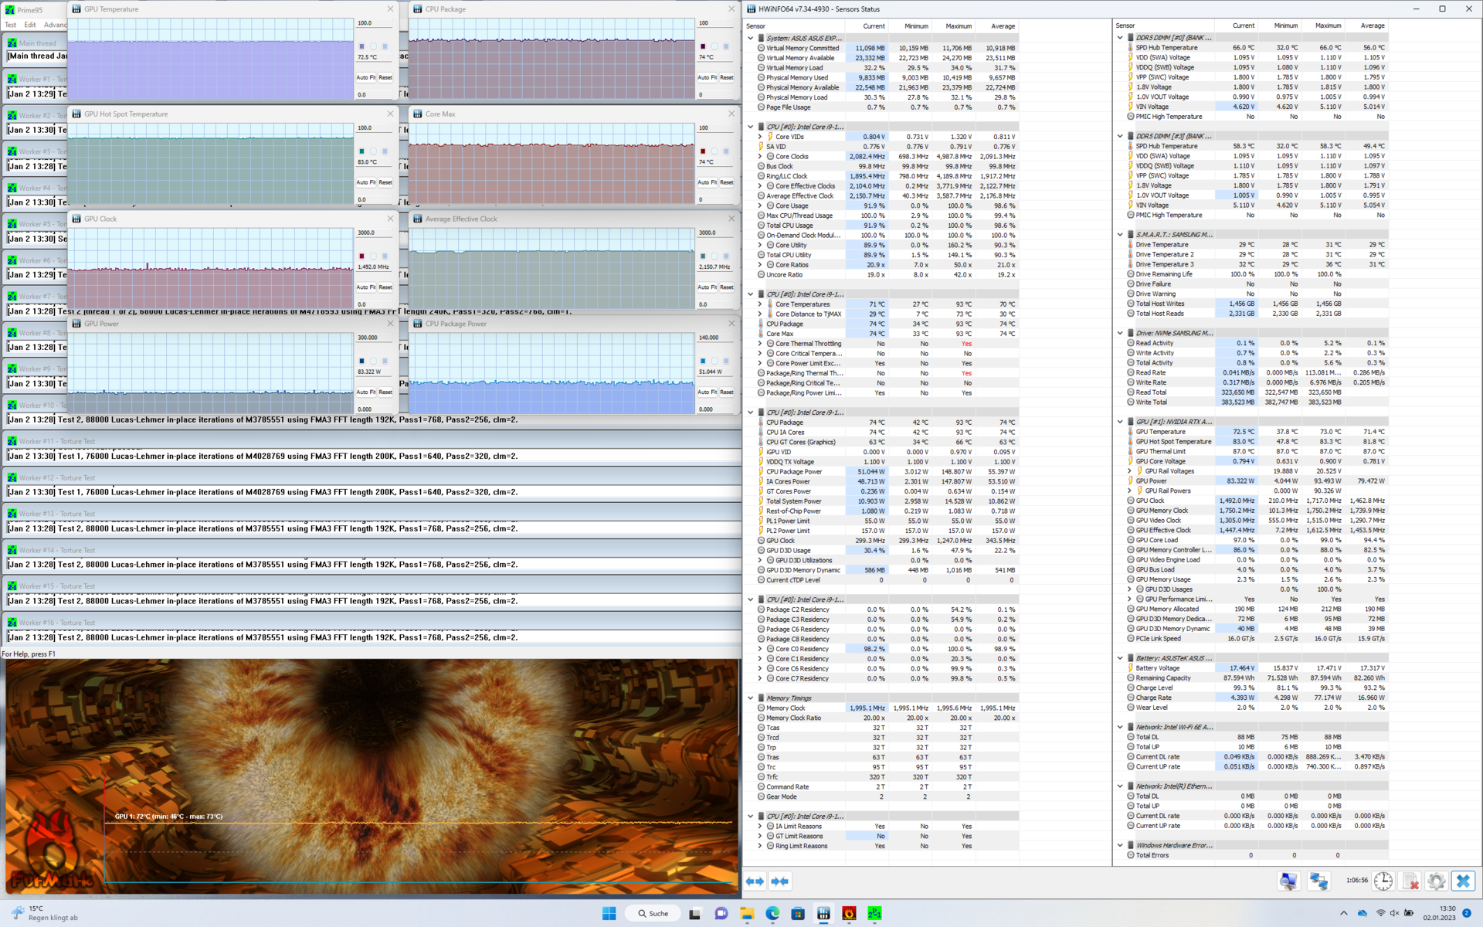Screen dimensions: 1483x927
Task: Open FurMark from the Windows taskbar
Action: [849, 914]
